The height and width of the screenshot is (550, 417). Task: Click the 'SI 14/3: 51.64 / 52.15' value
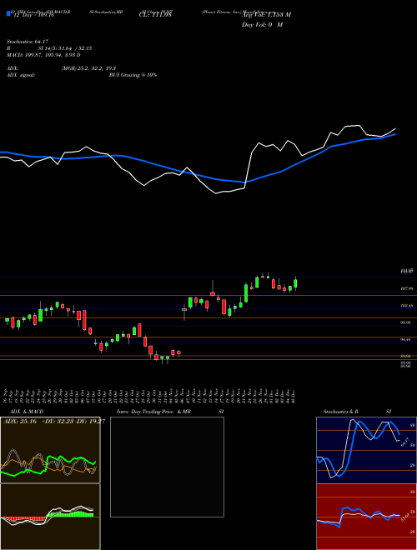(65, 48)
